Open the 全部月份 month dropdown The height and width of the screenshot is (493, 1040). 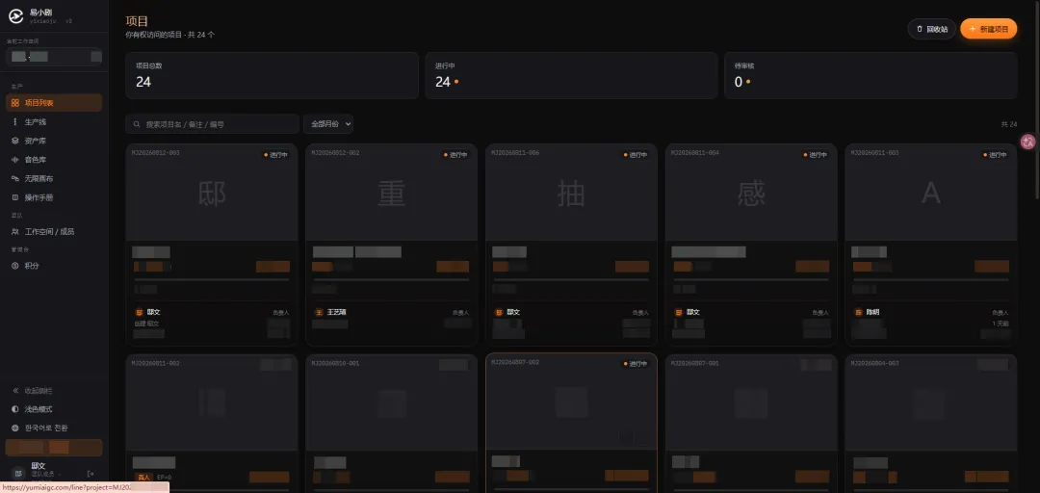(x=328, y=124)
